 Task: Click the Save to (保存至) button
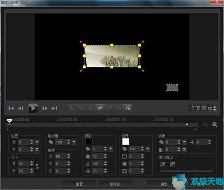pos(115,184)
